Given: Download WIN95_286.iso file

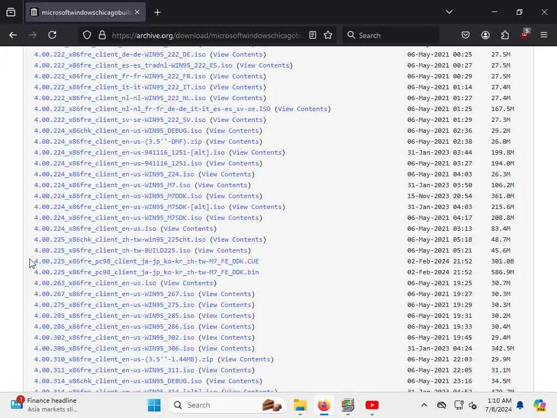Looking at the screenshot, I should tap(114, 327).
